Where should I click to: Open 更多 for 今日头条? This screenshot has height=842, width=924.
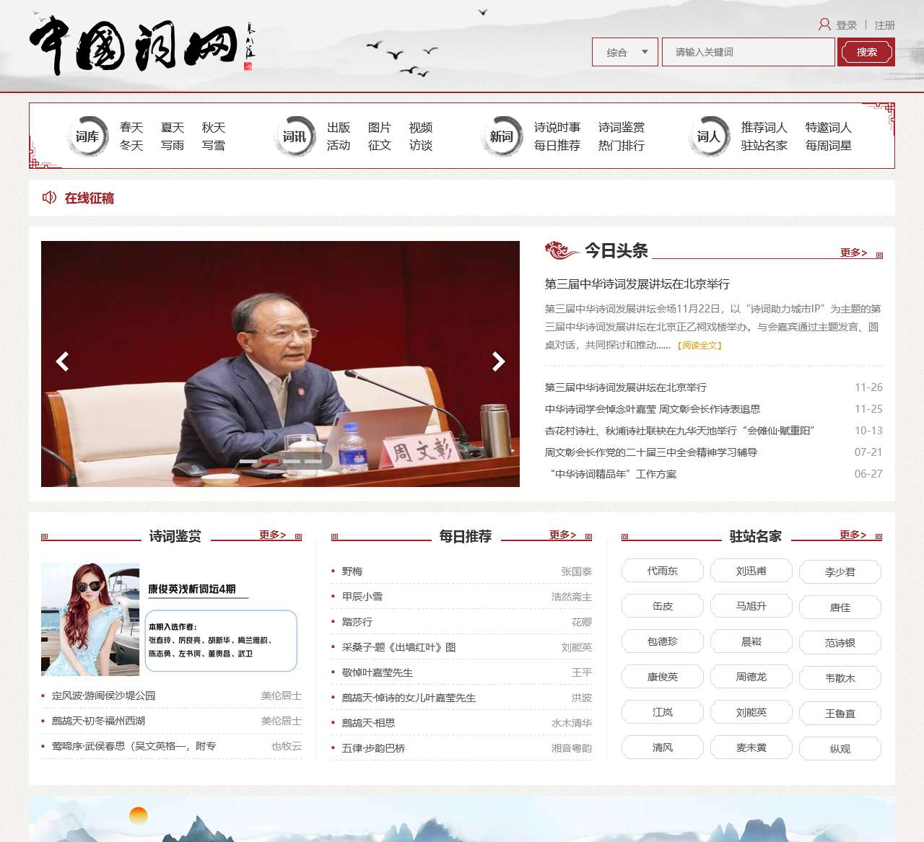tap(853, 253)
